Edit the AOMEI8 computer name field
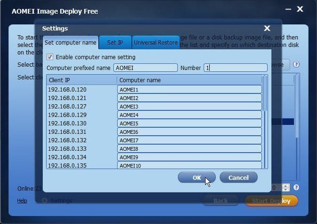This screenshot has height=224, width=317. (x=190, y=149)
